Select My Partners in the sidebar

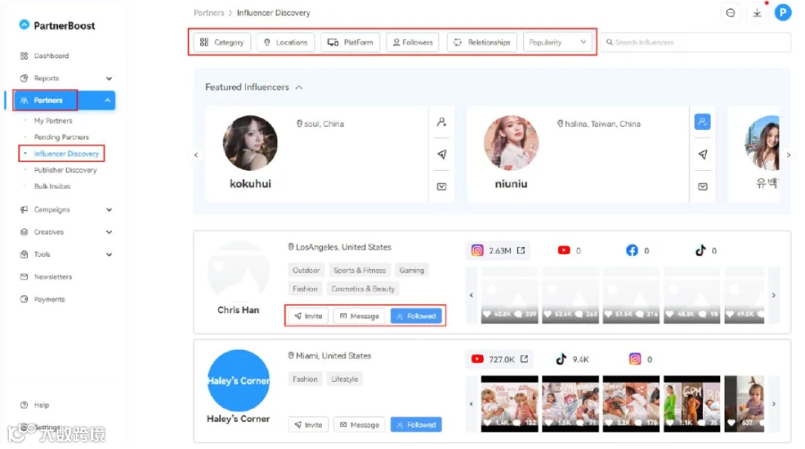[53, 121]
